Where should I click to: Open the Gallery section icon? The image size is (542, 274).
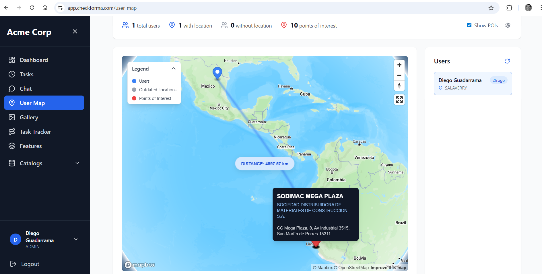(12, 117)
